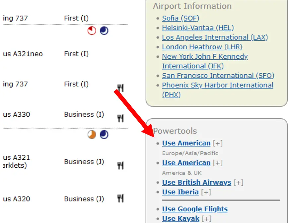The width and height of the screenshot is (288, 223).
Task: Expand Use American Europe/Asia/Pacific options
Action: 218,143
